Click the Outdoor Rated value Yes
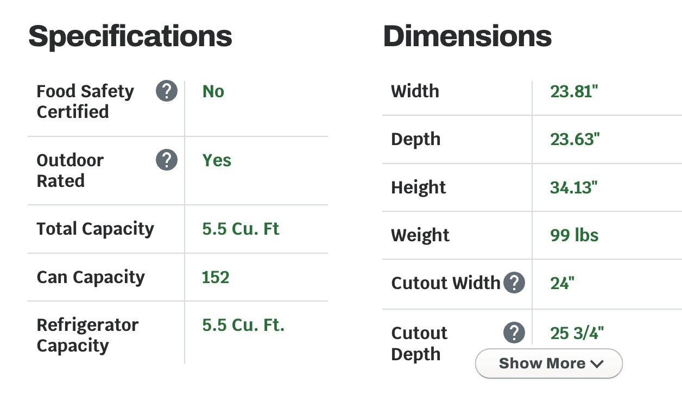This screenshot has height=401, width=682. (217, 160)
